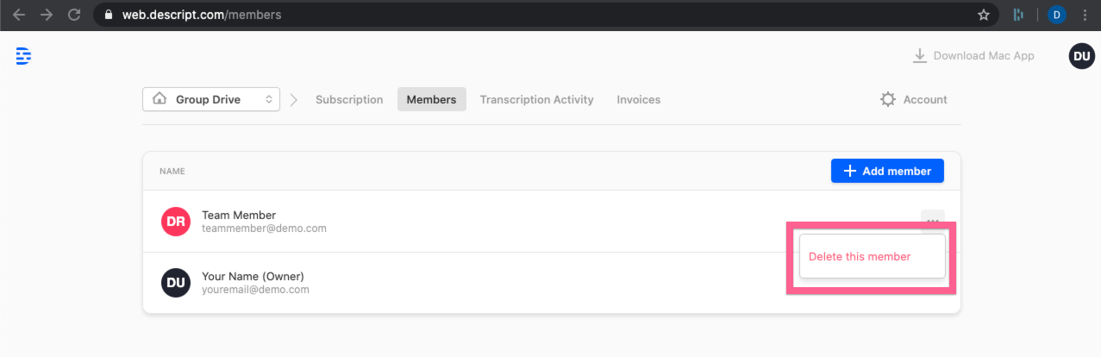The height and width of the screenshot is (357, 1101).
Task: Bookmark this page with the star icon
Action: click(983, 15)
